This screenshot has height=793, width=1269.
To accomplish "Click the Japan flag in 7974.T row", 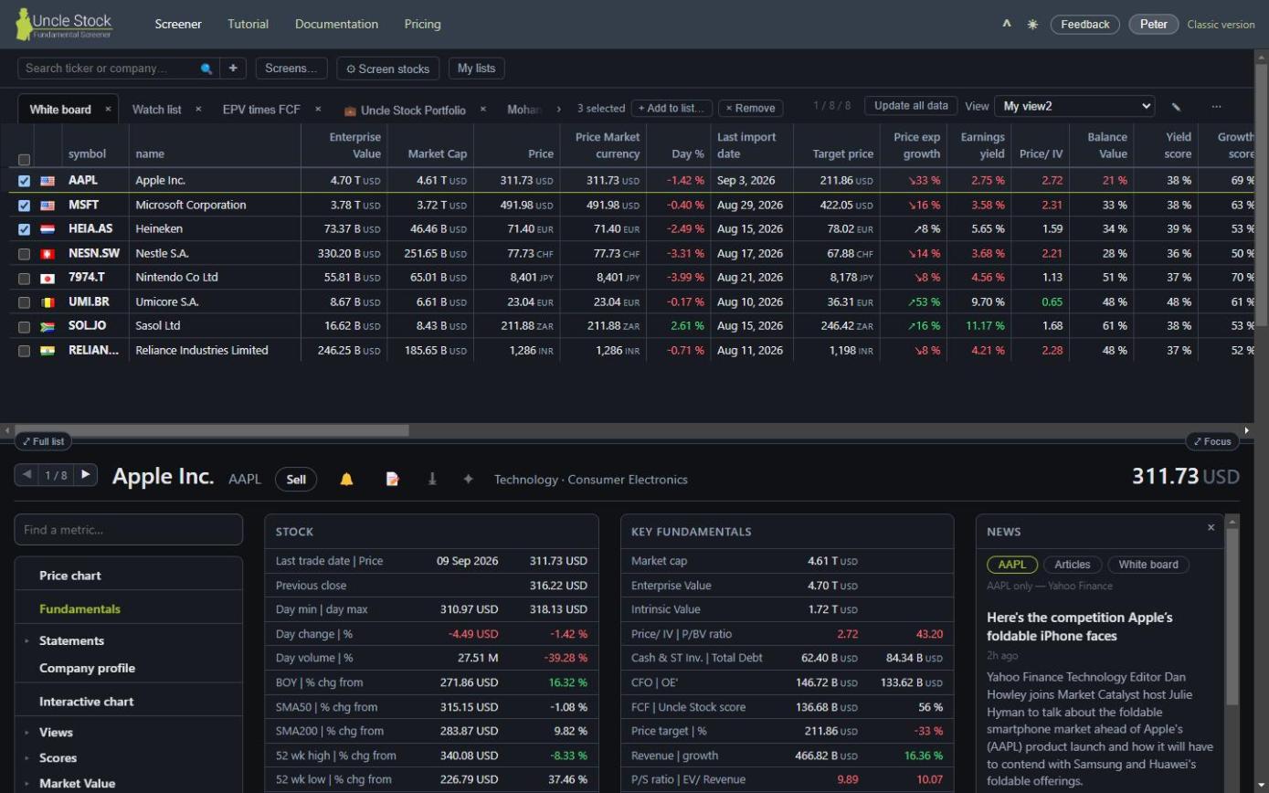I will click(48, 278).
